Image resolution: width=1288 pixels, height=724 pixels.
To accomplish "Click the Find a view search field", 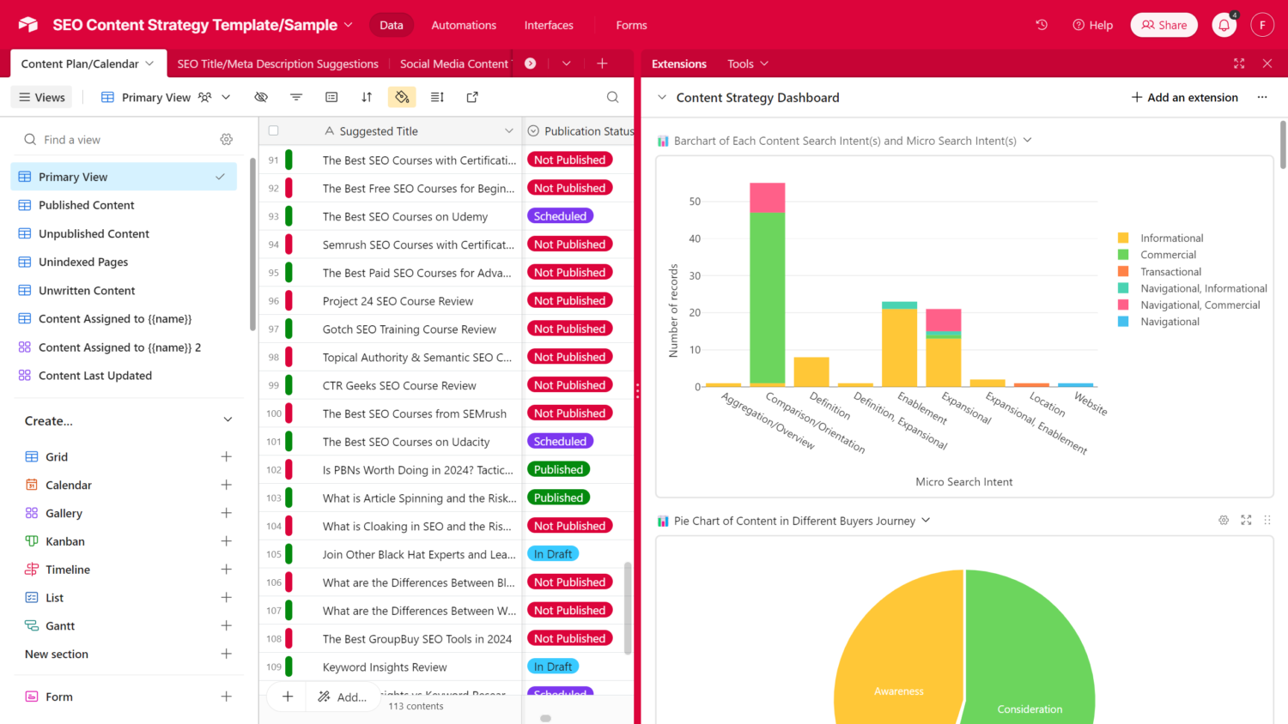I will click(x=120, y=140).
